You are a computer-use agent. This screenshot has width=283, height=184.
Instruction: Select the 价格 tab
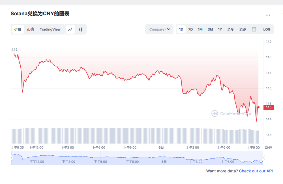(x=18, y=29)
